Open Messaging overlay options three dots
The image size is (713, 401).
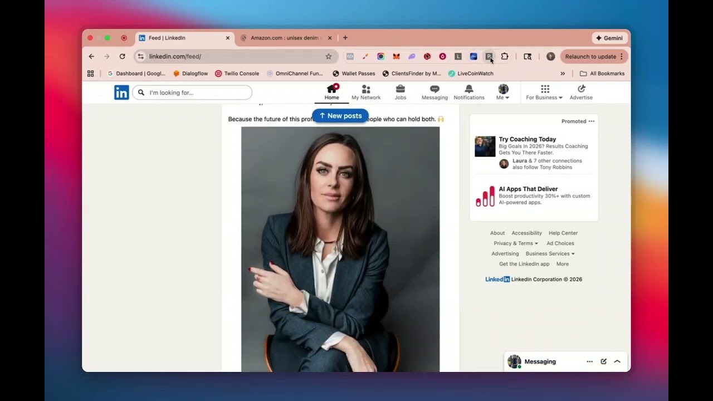click(589, 361)
